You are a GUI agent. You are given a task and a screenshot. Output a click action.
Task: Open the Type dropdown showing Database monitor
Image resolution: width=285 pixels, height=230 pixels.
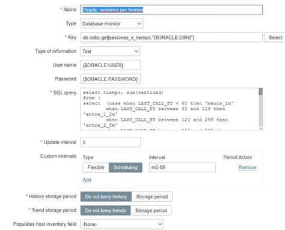tap(112, 23)
